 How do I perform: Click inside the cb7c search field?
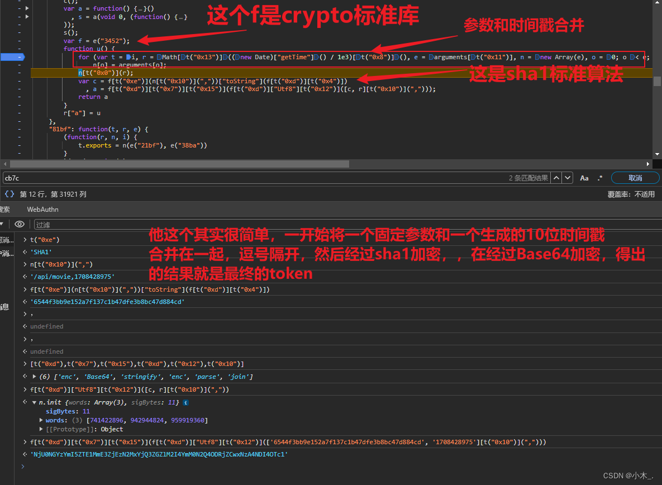(x=56, y=178)
